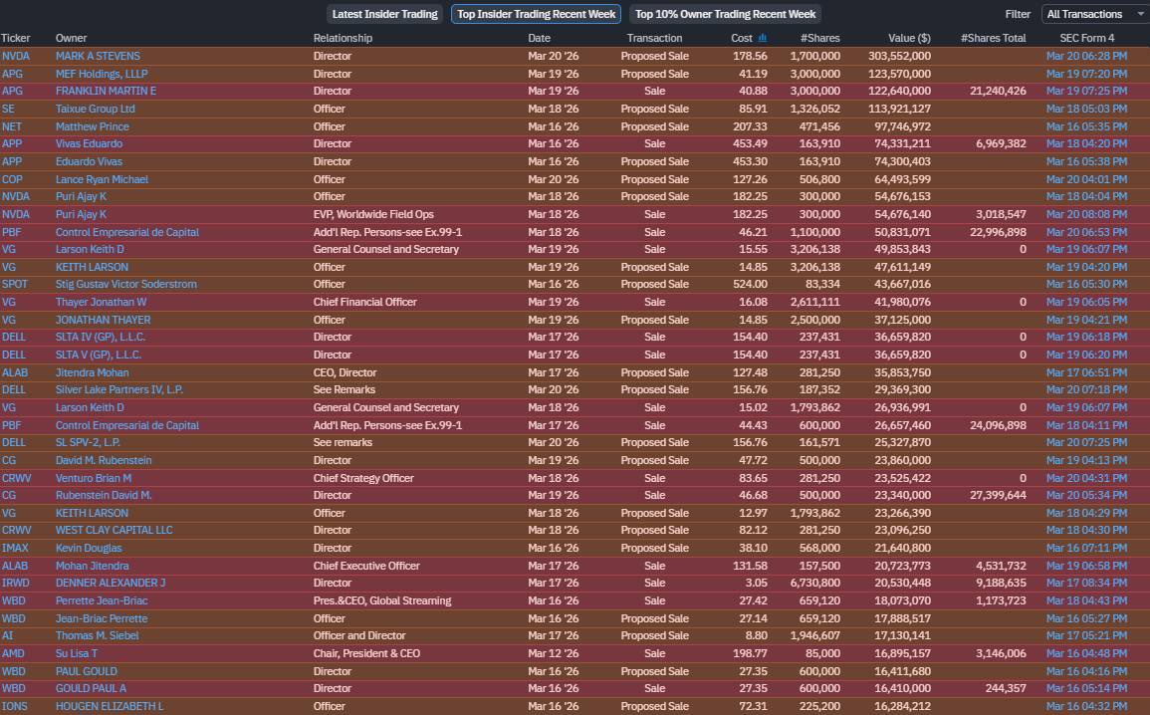This screenshot has width=1150, height=715.
Task: Open owner Vivas Eduardo link
Action: coord(89,143)
